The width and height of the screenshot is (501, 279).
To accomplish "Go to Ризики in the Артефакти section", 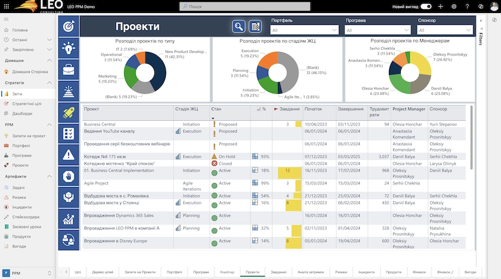I will point(19,197).
